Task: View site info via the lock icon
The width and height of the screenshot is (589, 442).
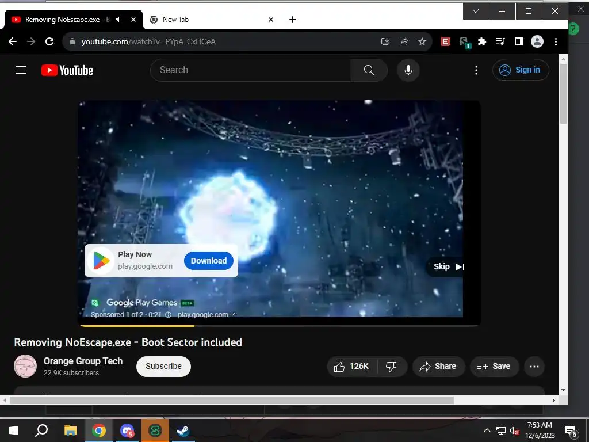Action: pyautogui.click(x=72, y=41)
